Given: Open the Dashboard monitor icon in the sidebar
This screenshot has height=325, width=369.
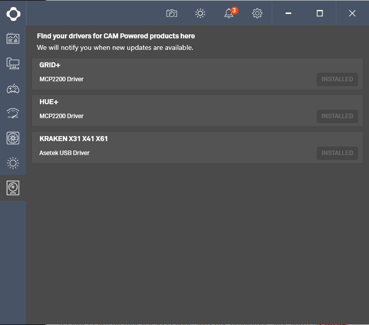Looking at the screenshot, I should 13,38.
